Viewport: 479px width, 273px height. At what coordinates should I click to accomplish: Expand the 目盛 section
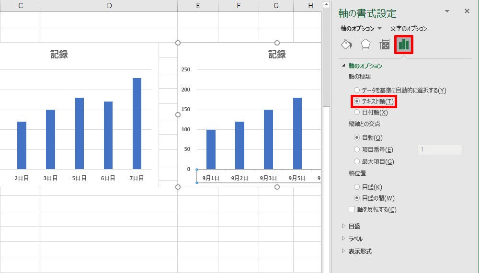point(343,226)
